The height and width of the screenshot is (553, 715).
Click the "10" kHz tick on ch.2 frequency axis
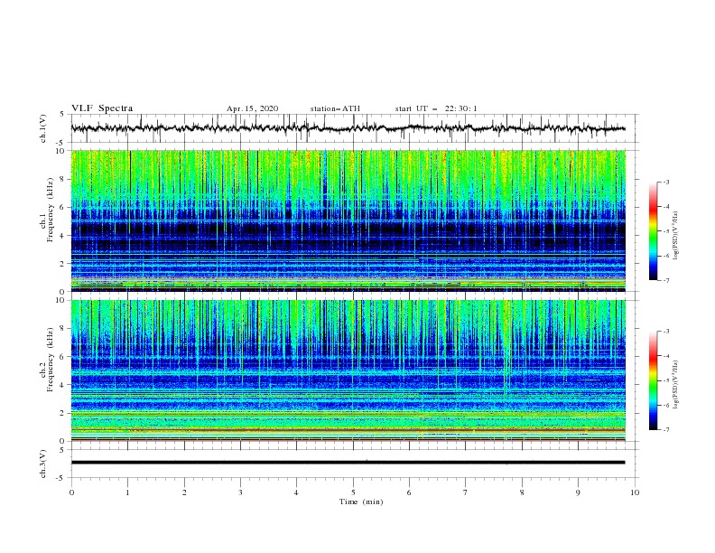point(61,300)
